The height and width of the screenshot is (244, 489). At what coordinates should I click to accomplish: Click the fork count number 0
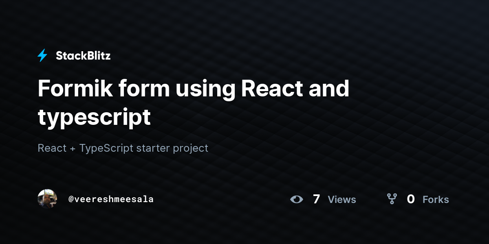point(411,199)
